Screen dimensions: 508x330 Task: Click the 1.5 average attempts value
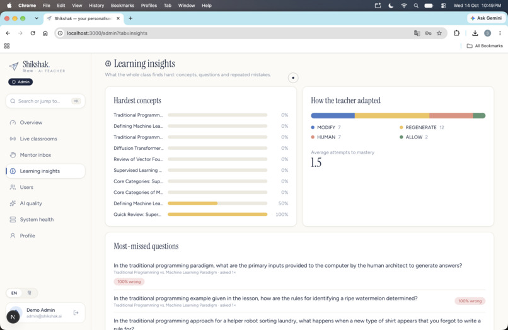coord(316,162)
